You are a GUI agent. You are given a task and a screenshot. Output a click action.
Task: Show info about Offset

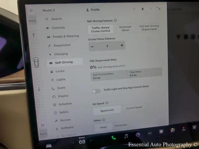104,120
